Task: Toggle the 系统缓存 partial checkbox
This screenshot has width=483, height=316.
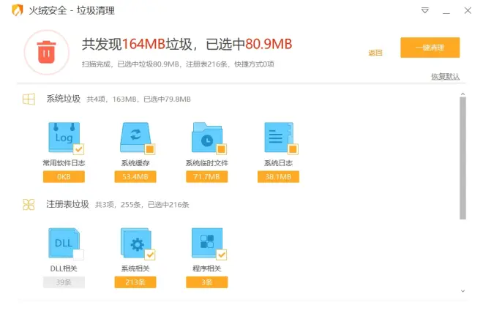Action: point(150,149)
